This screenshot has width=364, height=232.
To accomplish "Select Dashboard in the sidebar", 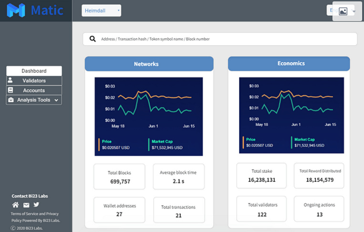I will (34, 71).
